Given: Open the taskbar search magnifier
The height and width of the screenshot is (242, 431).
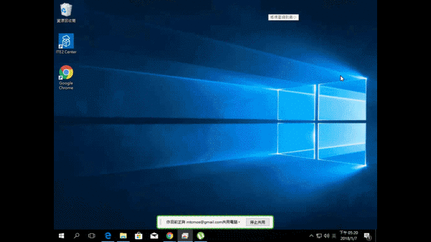Looking at the screenshot, I should coord(76,236).
